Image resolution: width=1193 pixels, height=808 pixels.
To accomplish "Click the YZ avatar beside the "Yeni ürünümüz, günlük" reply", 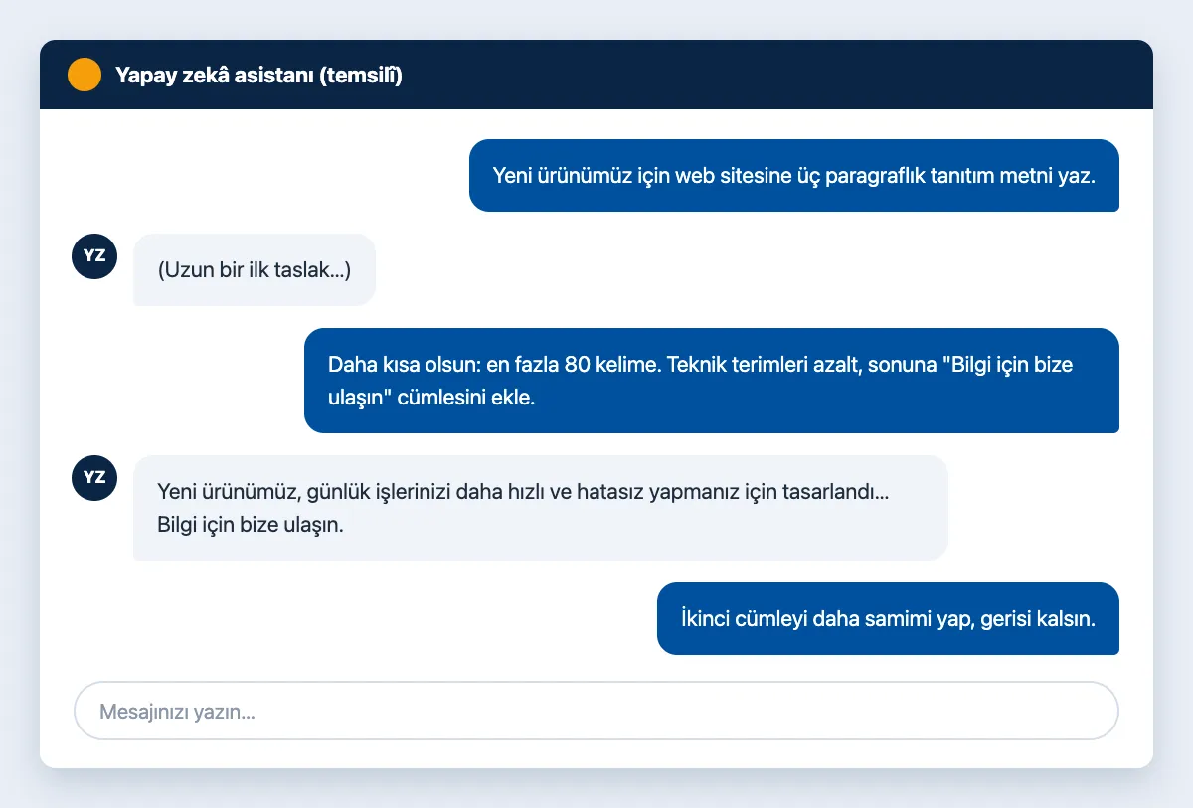I will pyautogui.click(x=94, y=477).
